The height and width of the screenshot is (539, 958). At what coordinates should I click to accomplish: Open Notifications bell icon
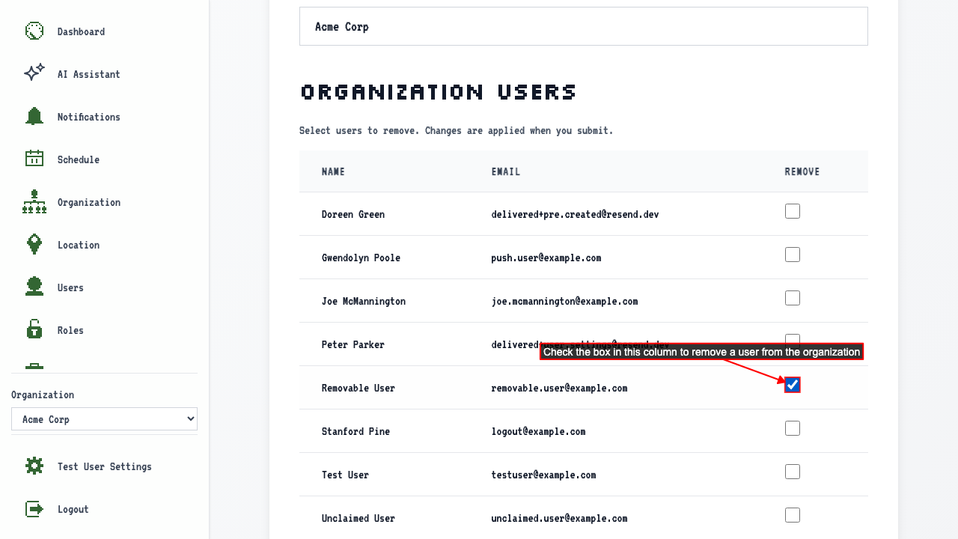[34, 116]
